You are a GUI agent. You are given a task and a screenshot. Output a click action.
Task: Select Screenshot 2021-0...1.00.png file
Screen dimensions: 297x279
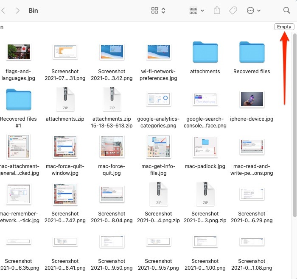205,241
